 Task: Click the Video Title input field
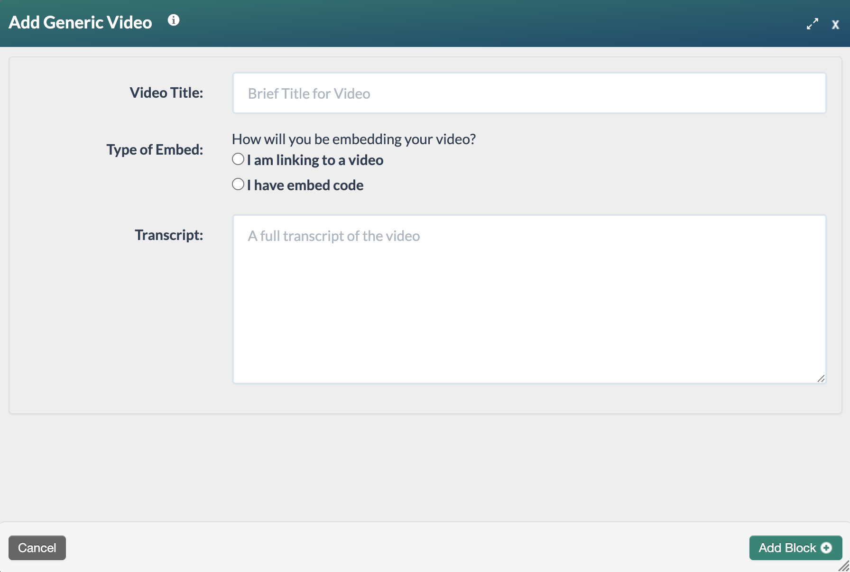point(529,93)
